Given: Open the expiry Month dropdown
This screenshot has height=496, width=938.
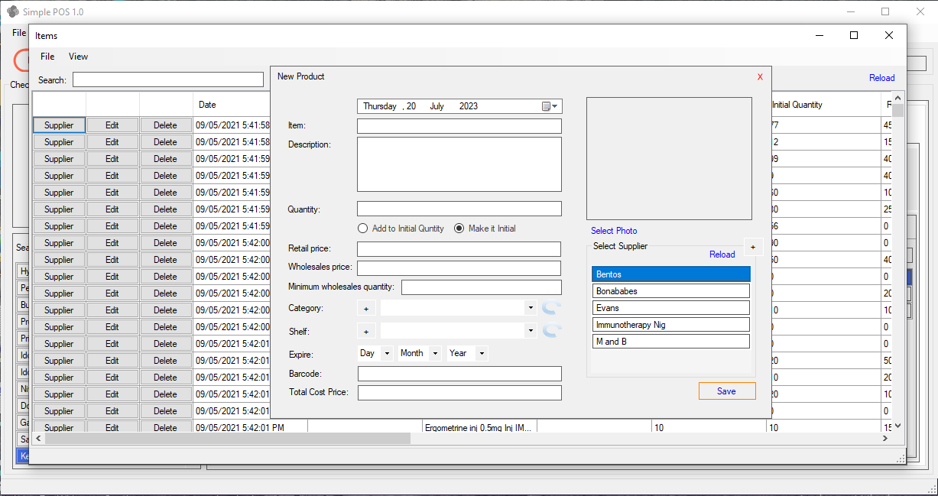Looking at the screenshot, I should click(434, 353).
